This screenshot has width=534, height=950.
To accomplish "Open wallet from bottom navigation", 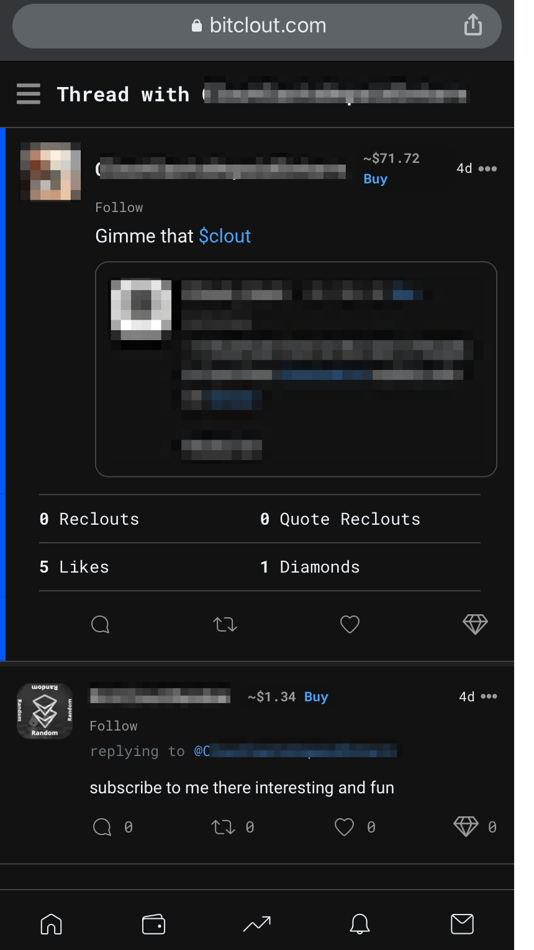I will point(153,924).
